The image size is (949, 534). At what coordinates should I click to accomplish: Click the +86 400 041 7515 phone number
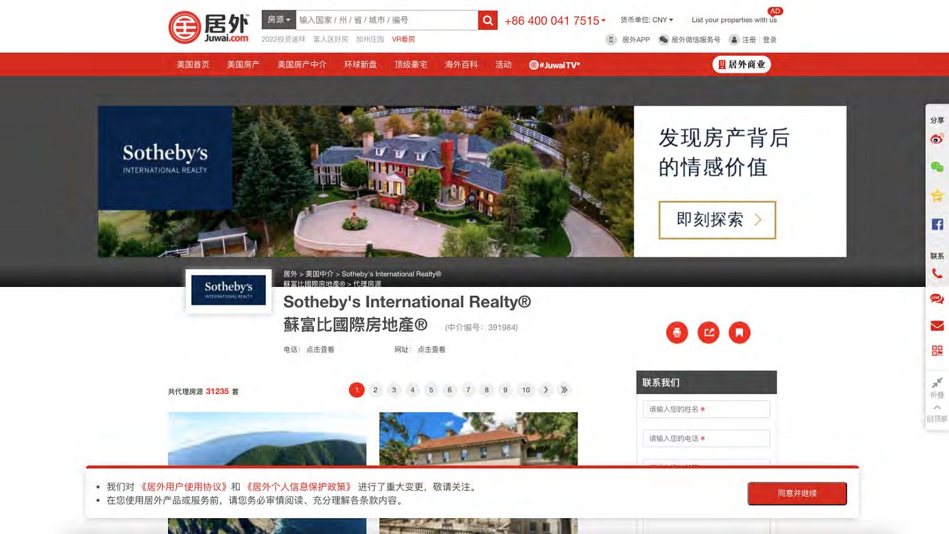click(x=552, y=21)
